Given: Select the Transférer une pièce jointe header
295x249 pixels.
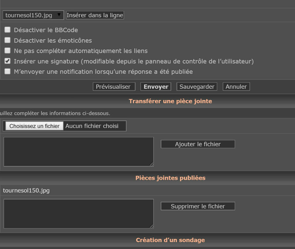Looking at the screenshot, I should [170, 101].
